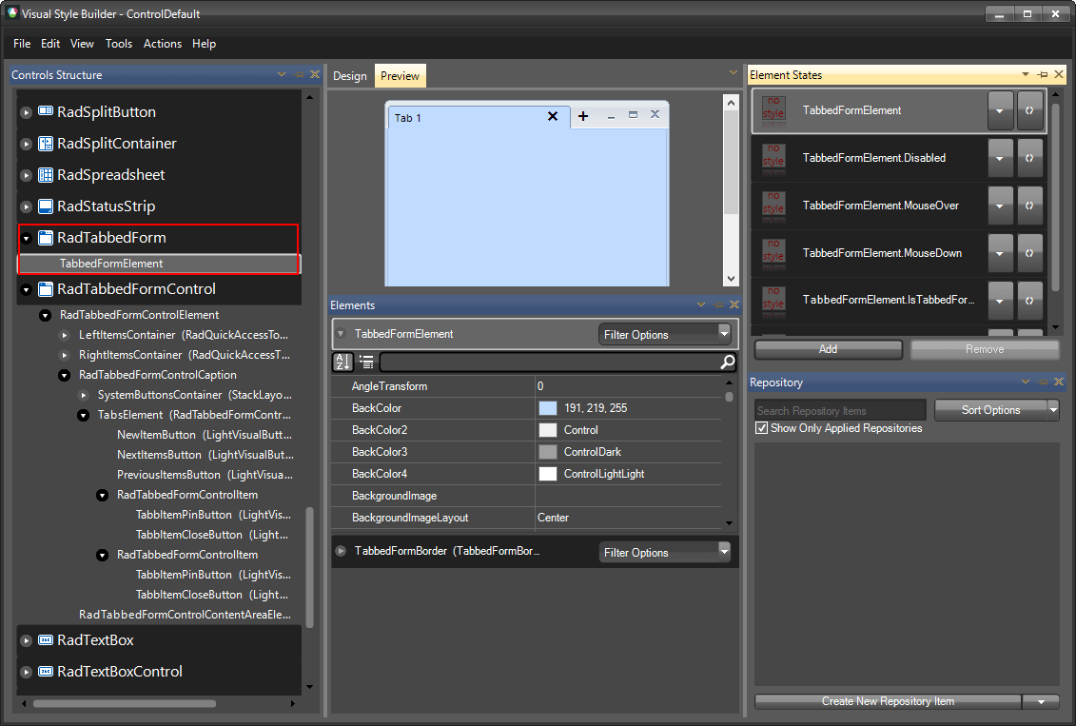The height and width of the screenshot is (726, 1076).
Task: Close the Elements panel
Action: coord(734,304)
